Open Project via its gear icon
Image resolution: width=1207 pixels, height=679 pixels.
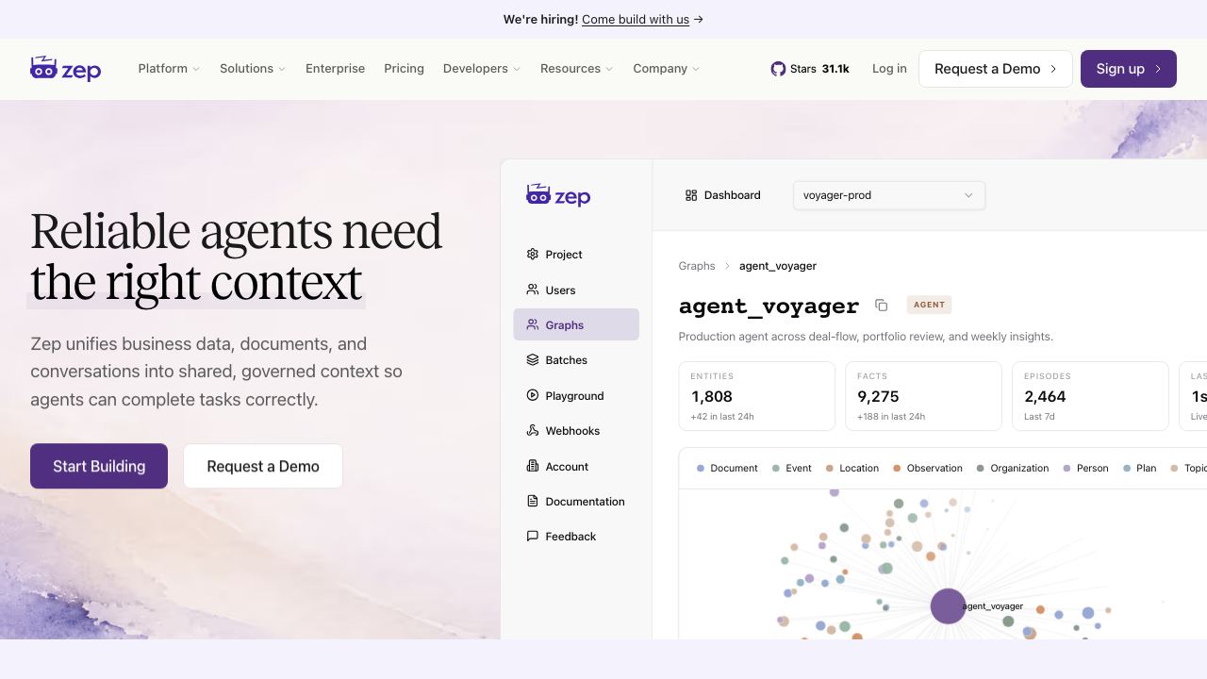pos(533,254)
